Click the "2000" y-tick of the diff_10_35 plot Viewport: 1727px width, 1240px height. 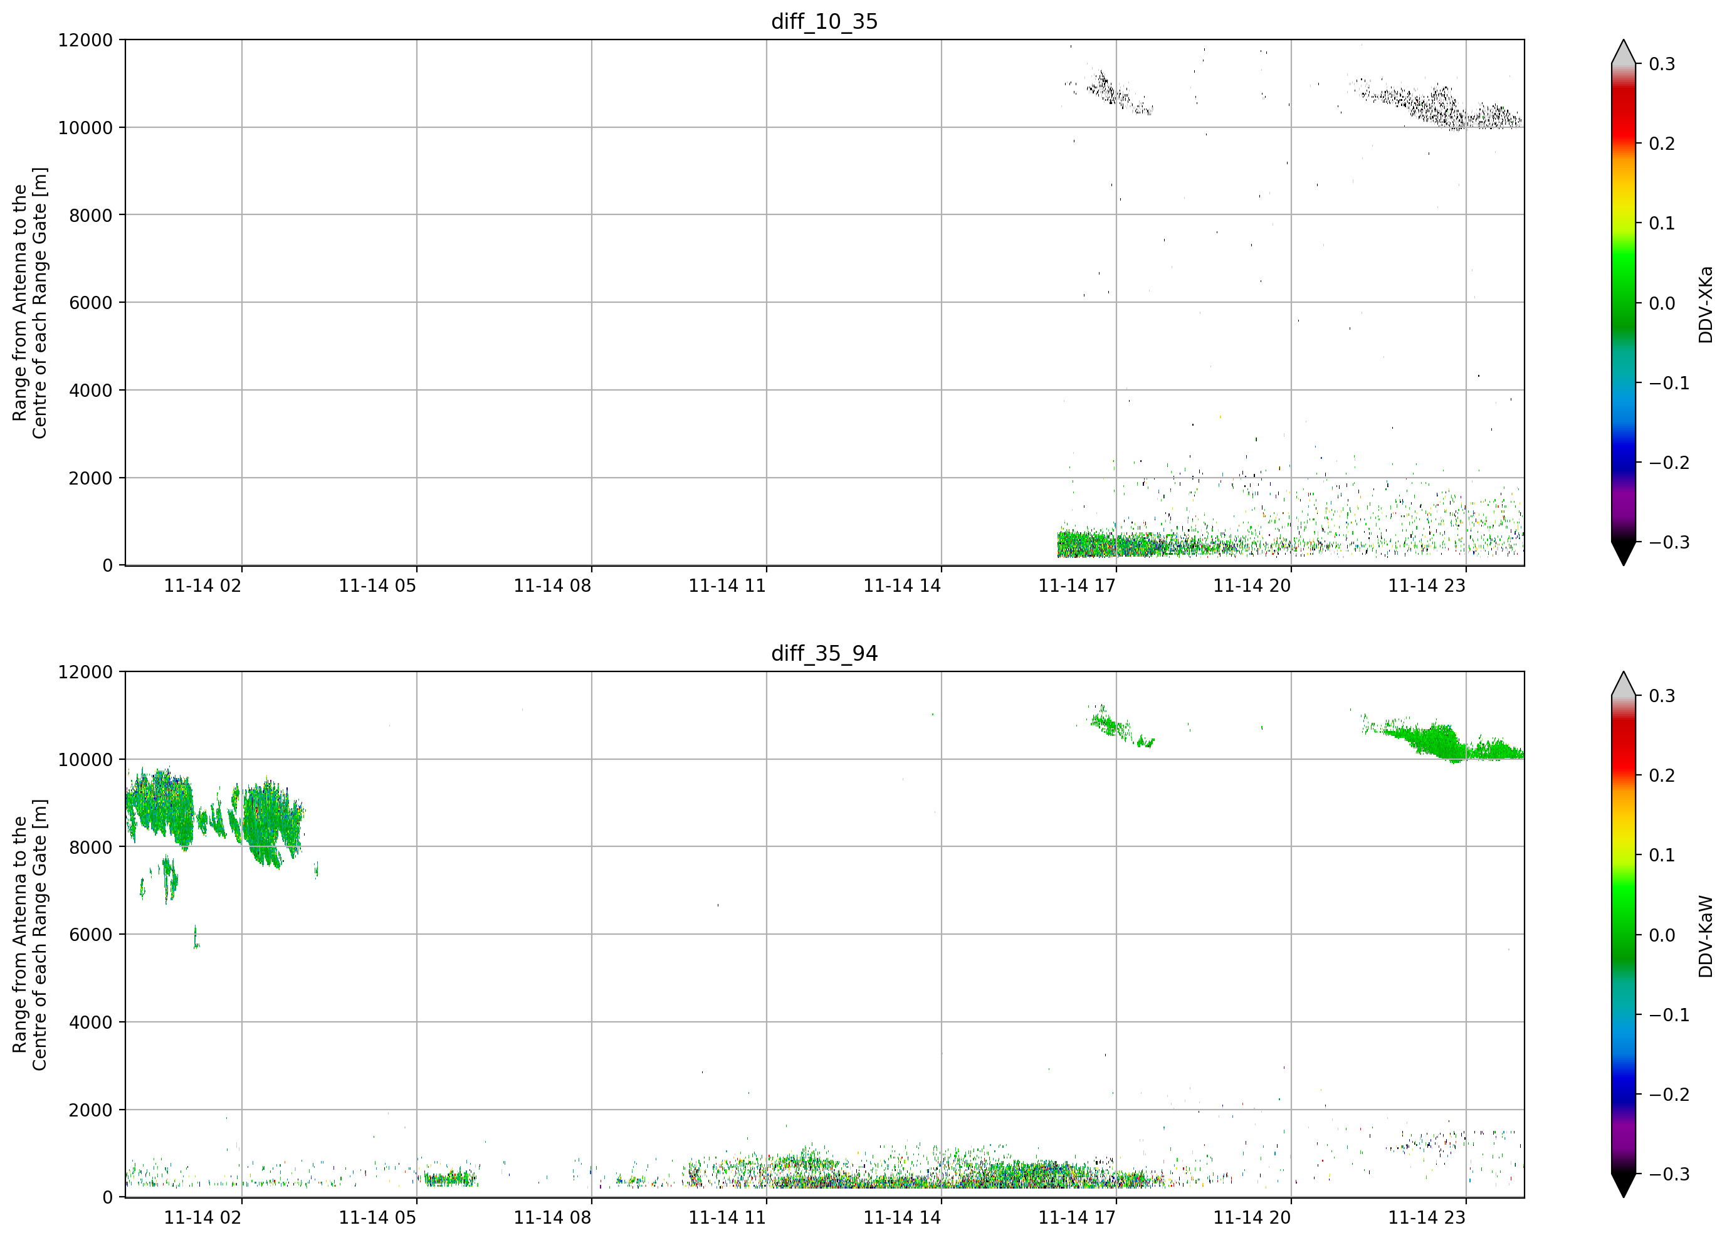tap(91, 478)
